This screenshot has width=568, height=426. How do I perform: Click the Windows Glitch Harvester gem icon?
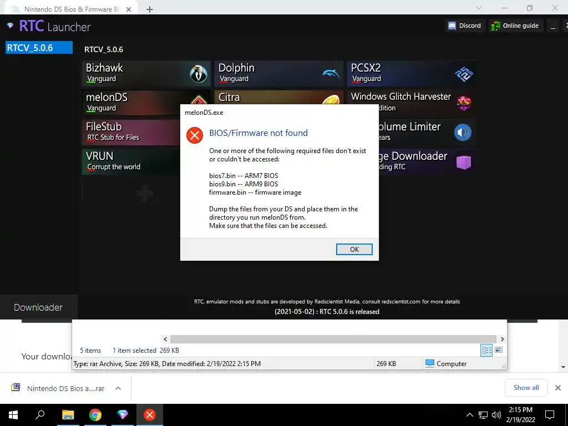464,103
